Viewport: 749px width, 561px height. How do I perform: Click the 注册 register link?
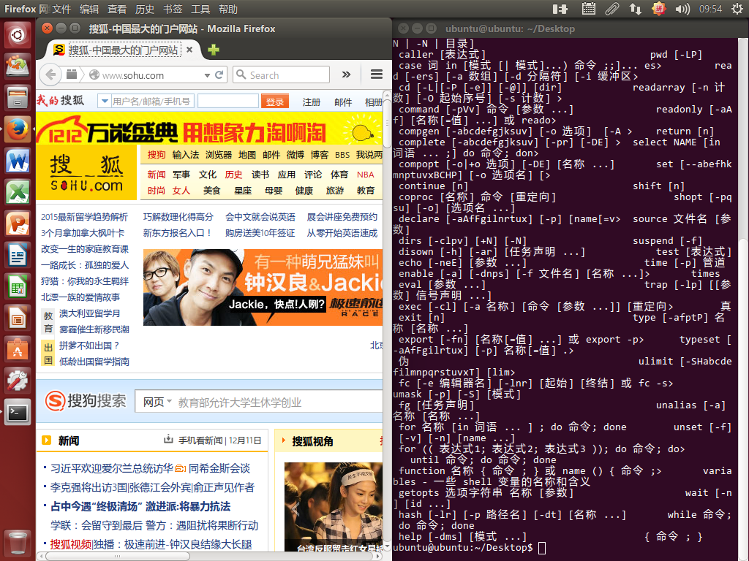[311, 102]
